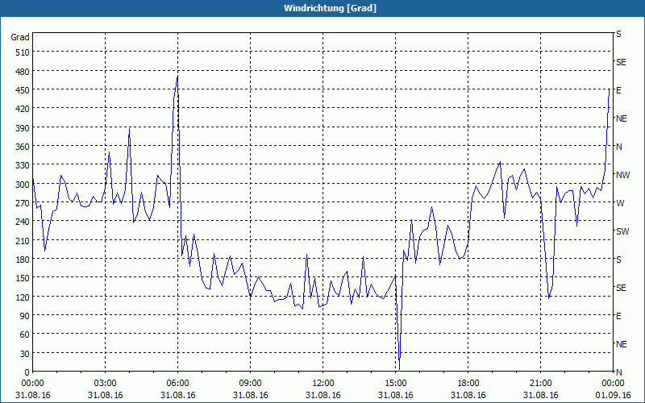Click the topmost S compass label
The image size is (645, 403).
tap(618, 34)
